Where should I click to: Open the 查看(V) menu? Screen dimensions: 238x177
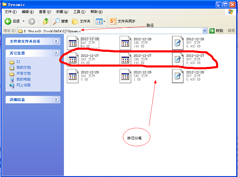tap(45, 12)
